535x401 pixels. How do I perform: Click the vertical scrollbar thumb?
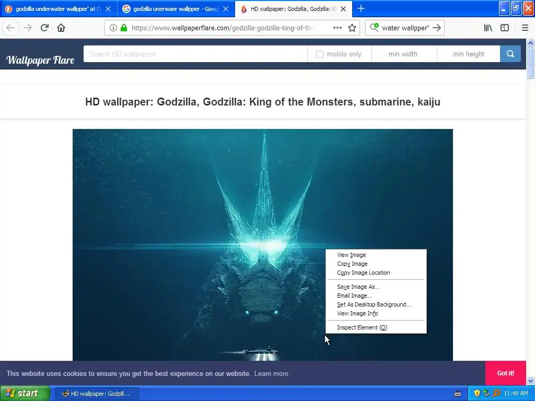[x=530, y=63]
